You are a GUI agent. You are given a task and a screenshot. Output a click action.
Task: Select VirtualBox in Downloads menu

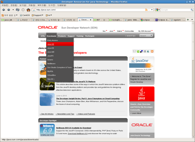point(60,75)
